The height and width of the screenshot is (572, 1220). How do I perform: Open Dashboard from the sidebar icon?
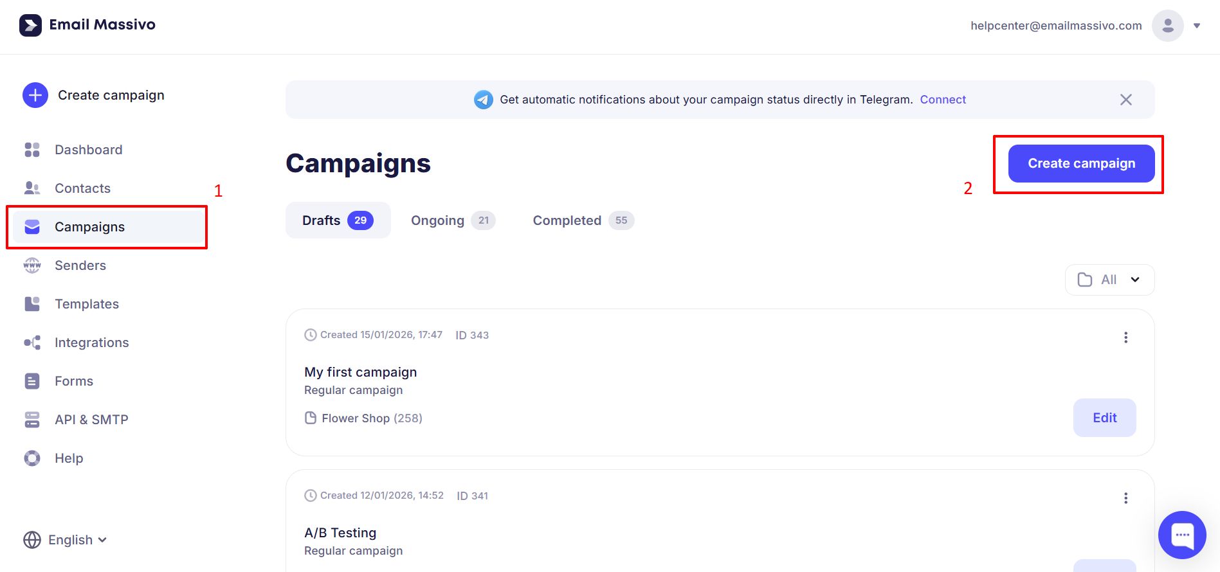tap(32, 150)
